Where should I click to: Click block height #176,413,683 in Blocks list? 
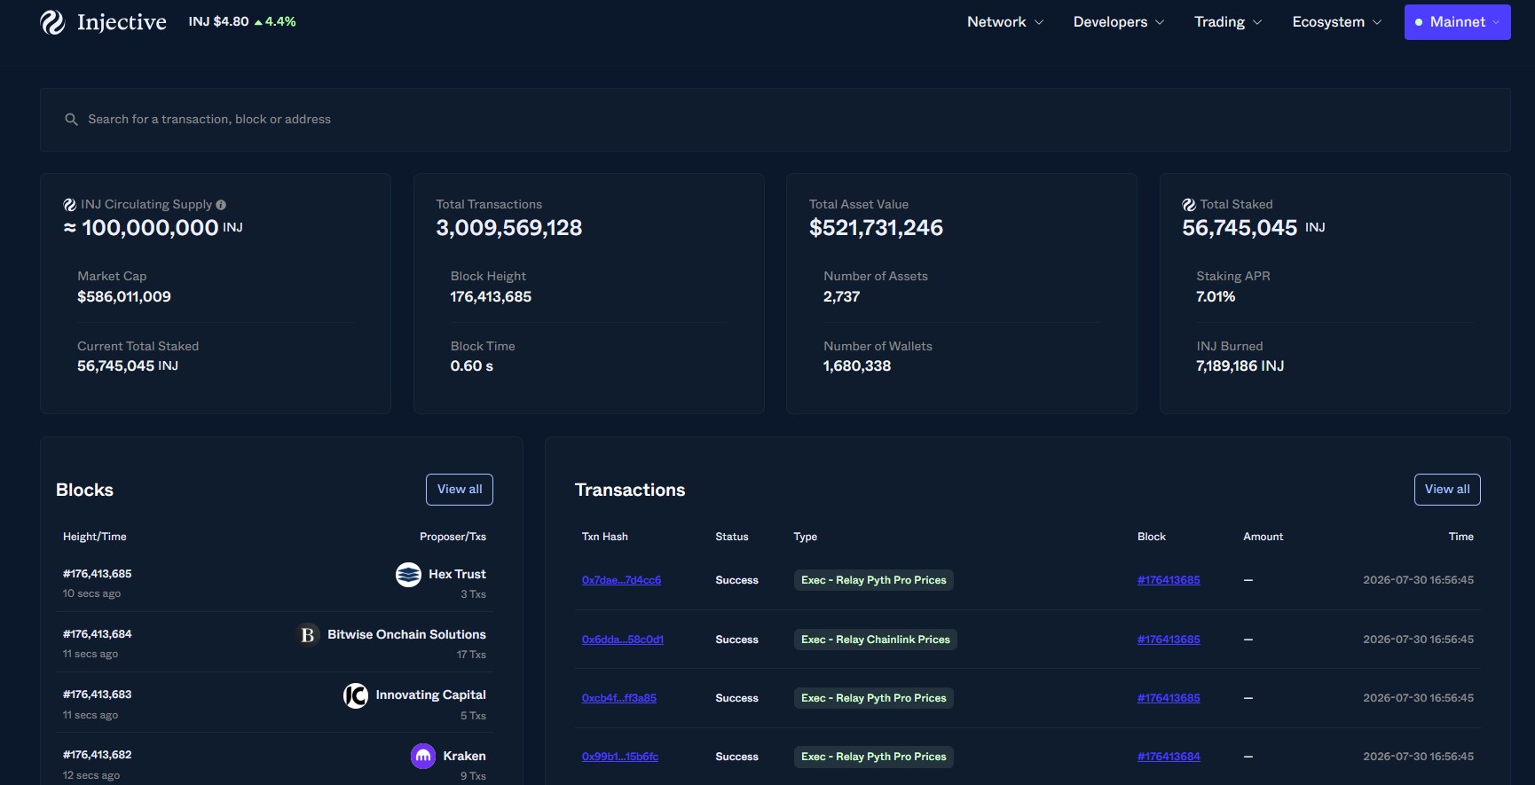tap(98, 695)
